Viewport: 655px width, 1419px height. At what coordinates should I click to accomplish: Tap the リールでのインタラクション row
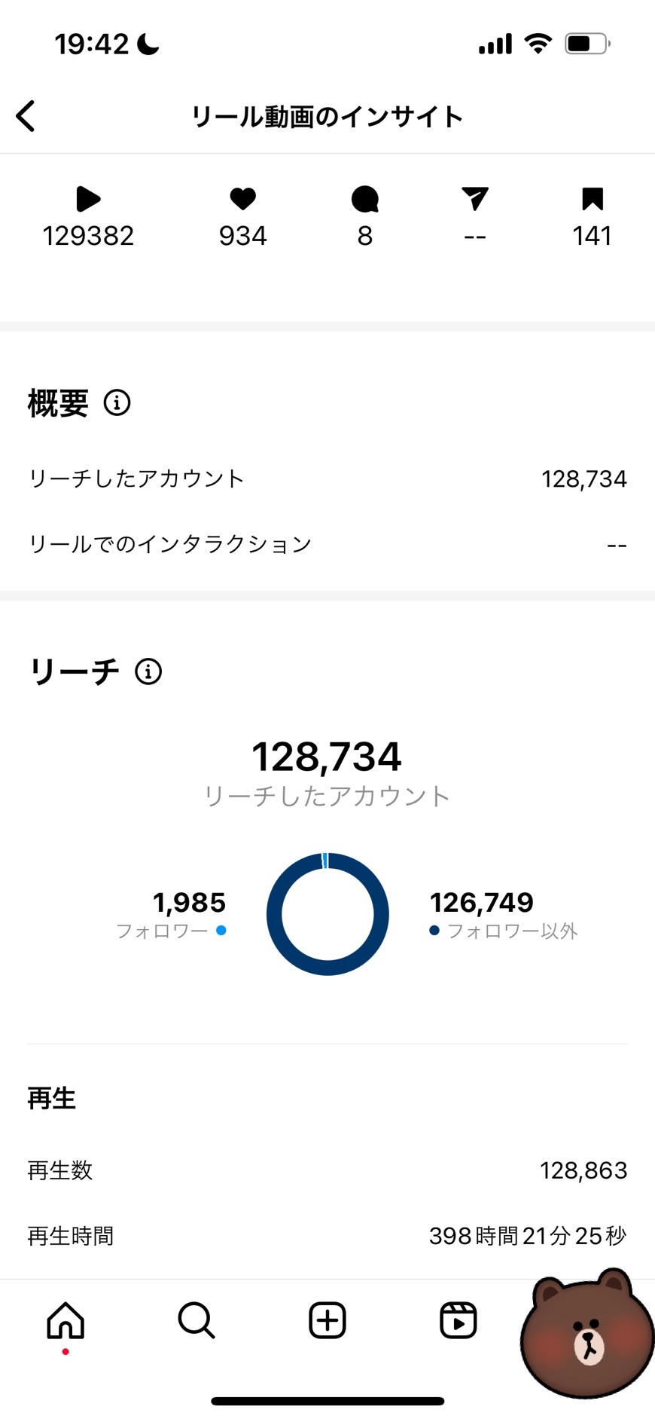[327, 544]
